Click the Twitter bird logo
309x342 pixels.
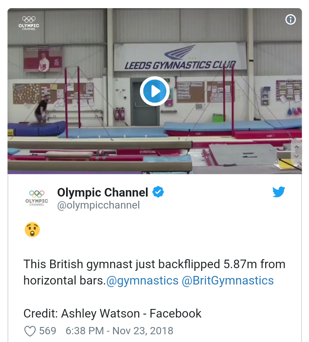[x=279, y=192]
